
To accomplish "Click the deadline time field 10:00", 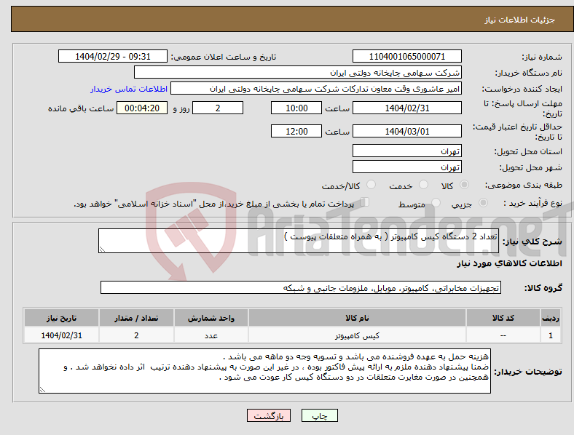I will (296, 108).
